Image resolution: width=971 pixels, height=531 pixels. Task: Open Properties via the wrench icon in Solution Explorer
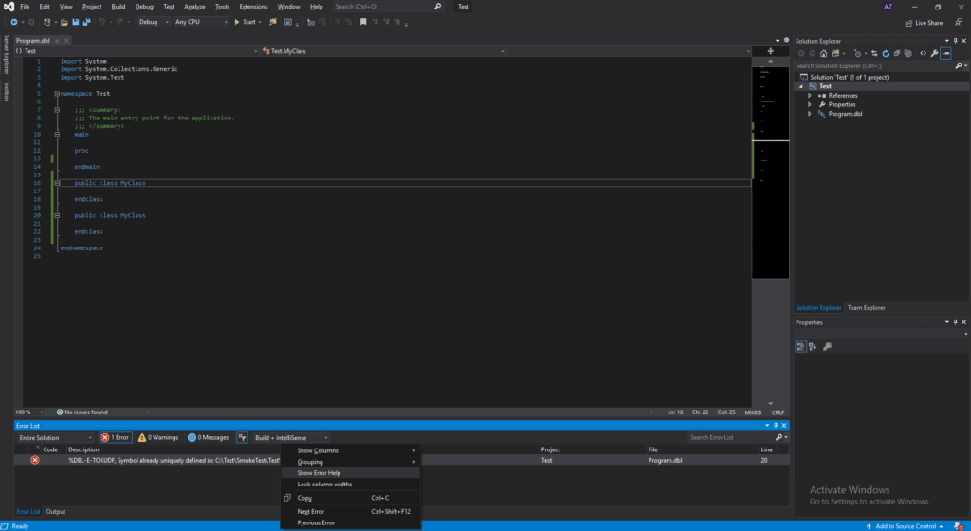click(x=935, y=53)
